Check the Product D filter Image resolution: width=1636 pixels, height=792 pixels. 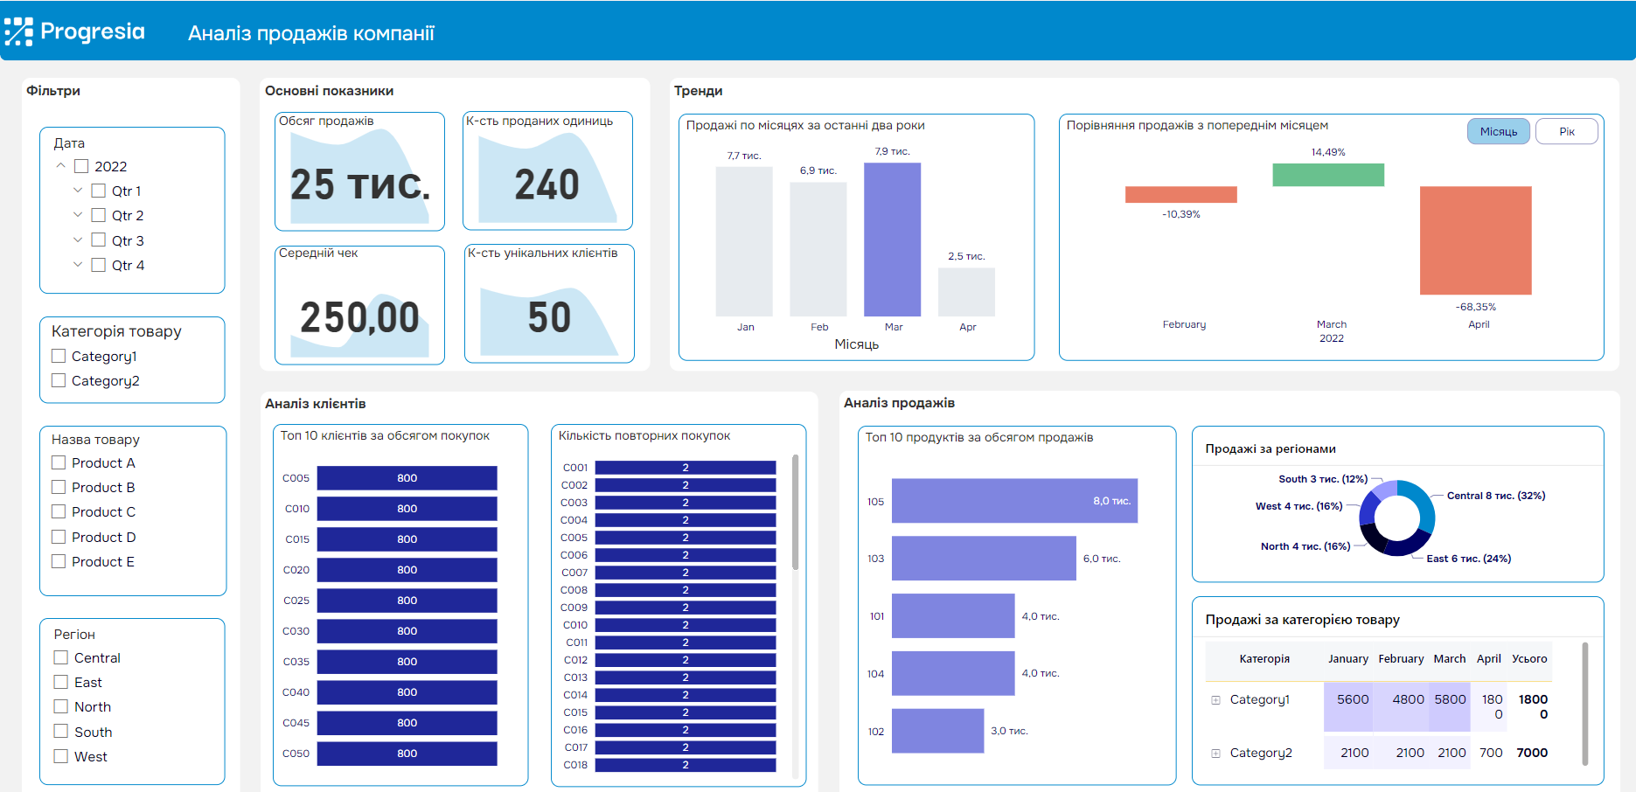click(59, 537)
